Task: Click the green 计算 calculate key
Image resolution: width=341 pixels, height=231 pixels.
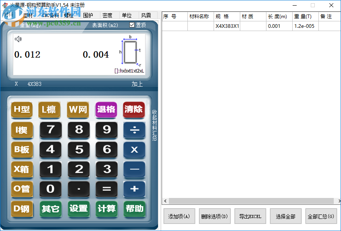Action: pos(106,209)
